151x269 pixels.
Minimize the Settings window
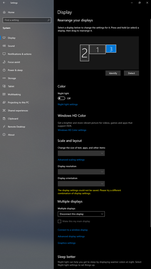(x=132, y=3)
